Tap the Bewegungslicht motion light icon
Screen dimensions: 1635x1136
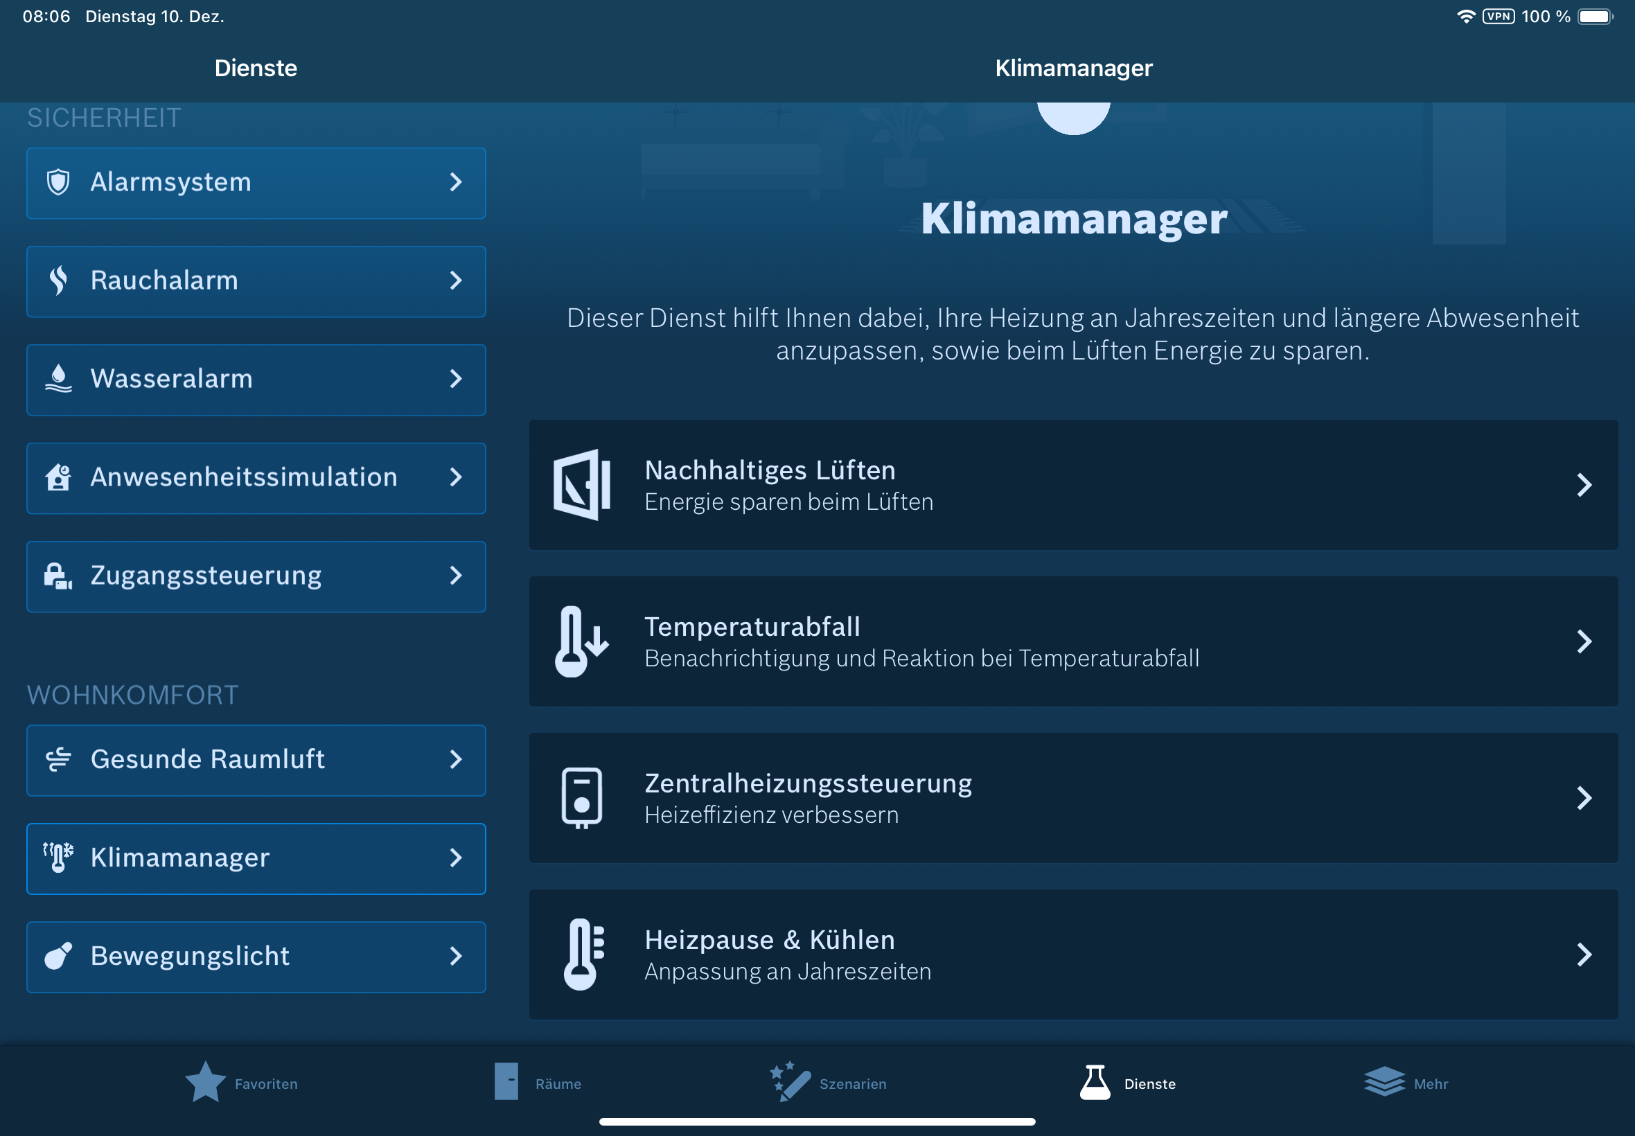[x=58, y=956]
